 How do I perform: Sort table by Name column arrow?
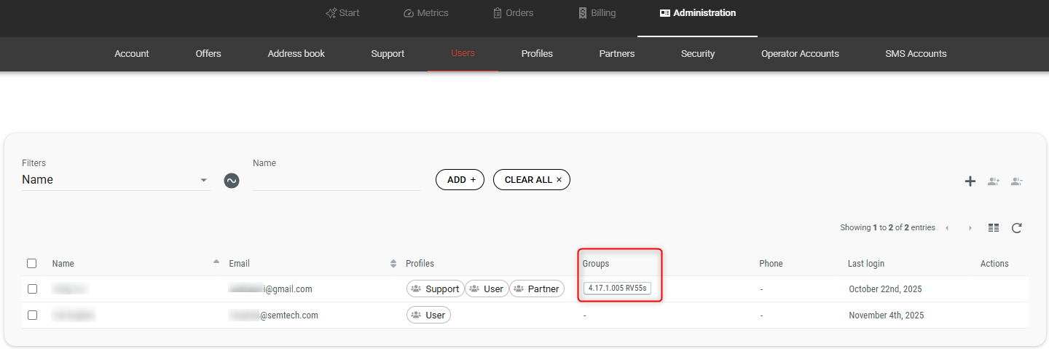(216, 262)
